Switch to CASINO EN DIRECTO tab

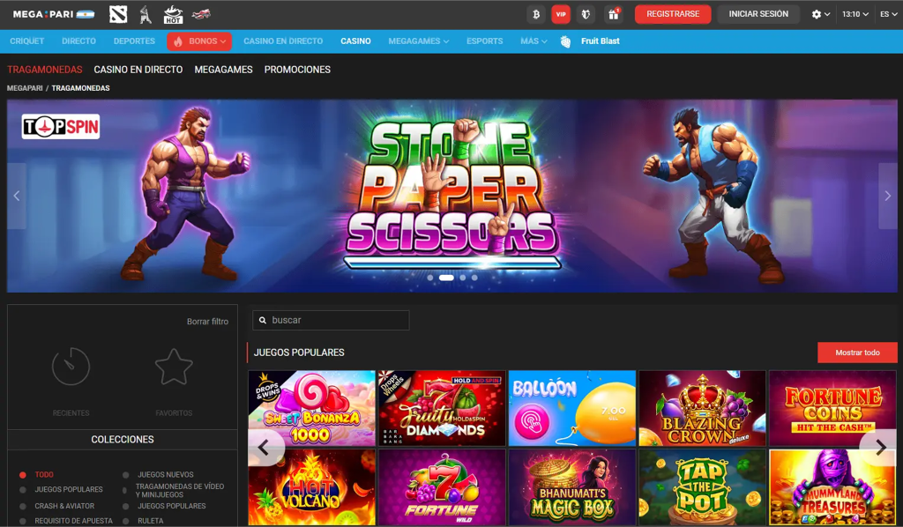coord(138,70)
